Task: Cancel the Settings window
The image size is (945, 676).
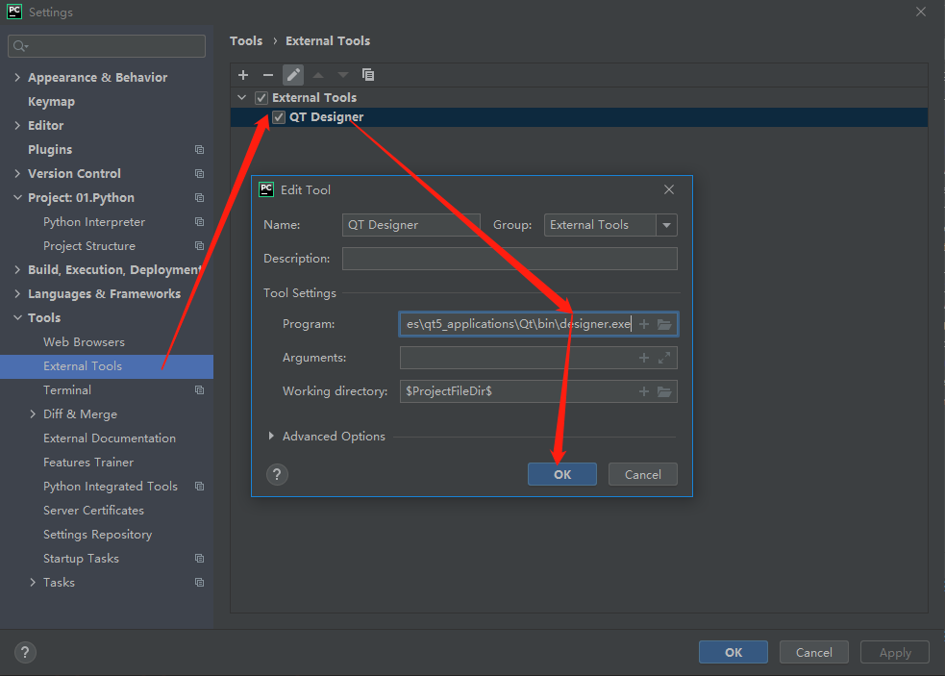Action: pos(813,652)
